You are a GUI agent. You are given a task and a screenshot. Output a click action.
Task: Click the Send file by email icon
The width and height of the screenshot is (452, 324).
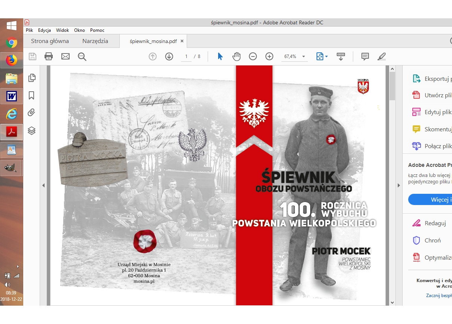pos(65,56)
